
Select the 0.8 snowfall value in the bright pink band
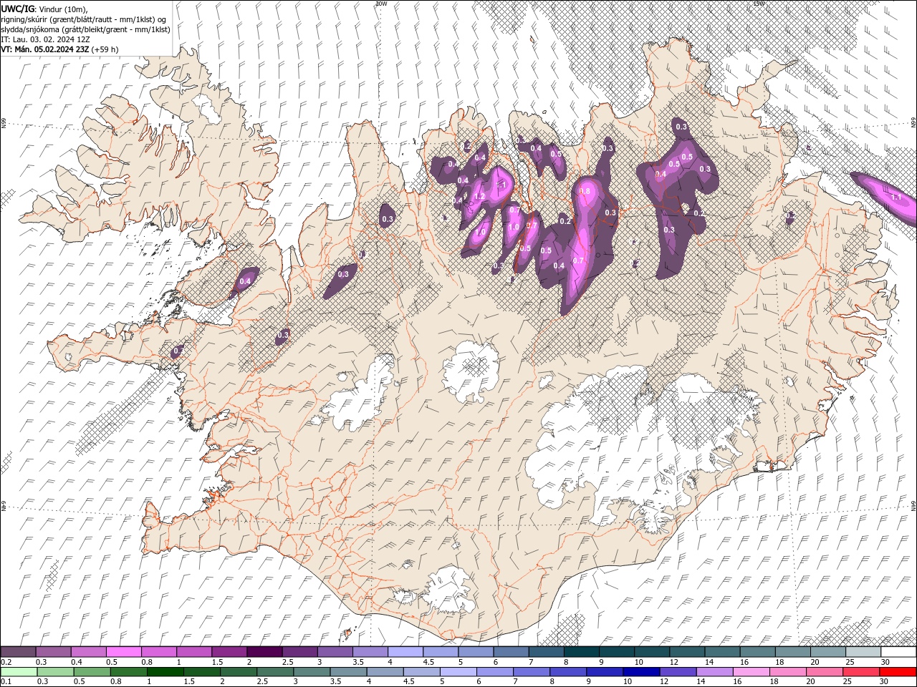click(585, 191)
